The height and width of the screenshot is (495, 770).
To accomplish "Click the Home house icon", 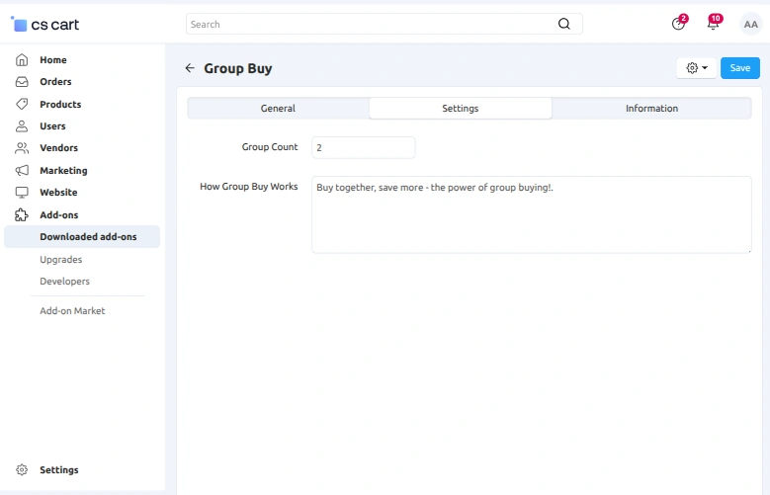I will coord(22,60).
